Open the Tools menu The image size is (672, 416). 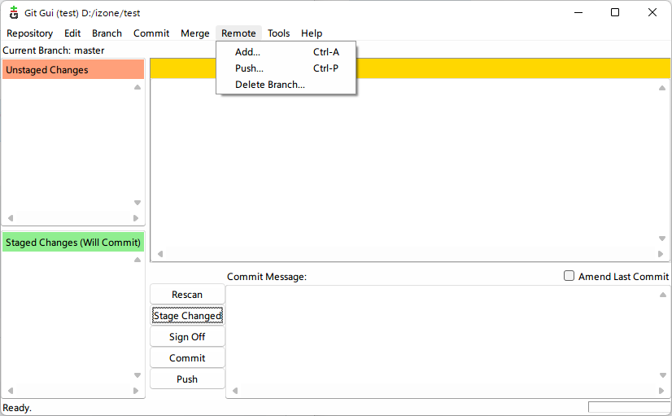pyautogui.click(x=278, y=33)
